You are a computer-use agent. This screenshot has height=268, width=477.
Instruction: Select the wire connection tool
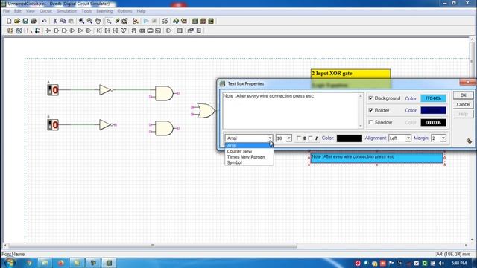(29, 31)
